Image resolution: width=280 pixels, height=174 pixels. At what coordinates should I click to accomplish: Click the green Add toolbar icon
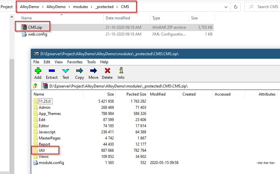(x=38, y=73)
